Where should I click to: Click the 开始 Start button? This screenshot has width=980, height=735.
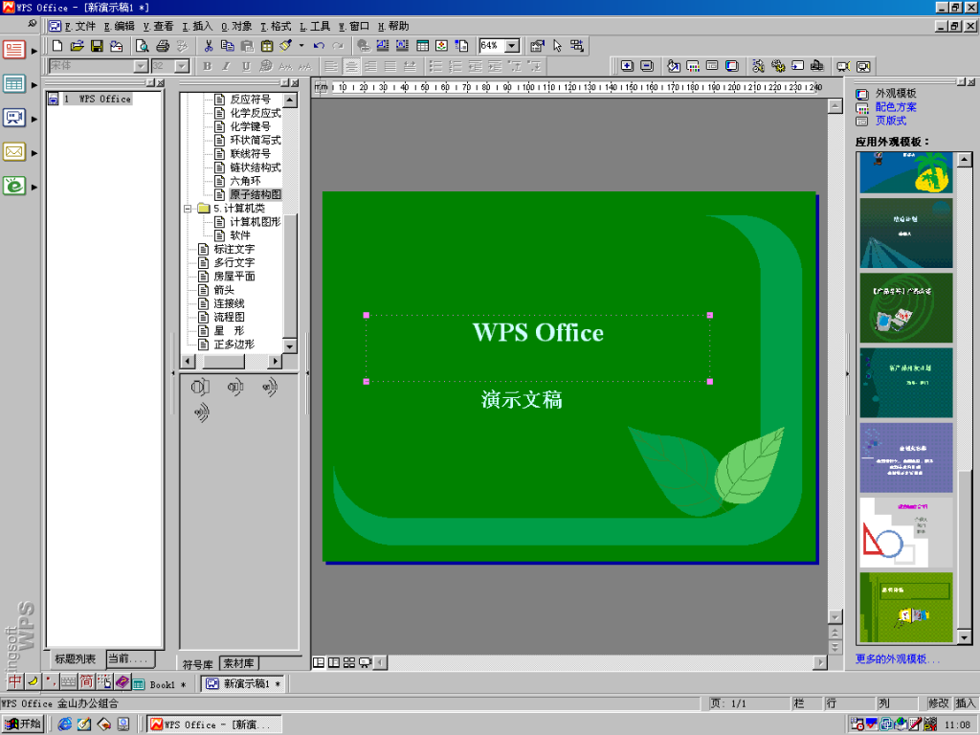[23, 724]
